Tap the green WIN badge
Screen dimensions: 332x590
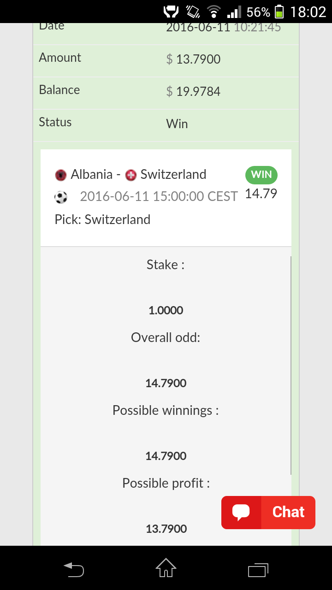[x=261, y=175]
